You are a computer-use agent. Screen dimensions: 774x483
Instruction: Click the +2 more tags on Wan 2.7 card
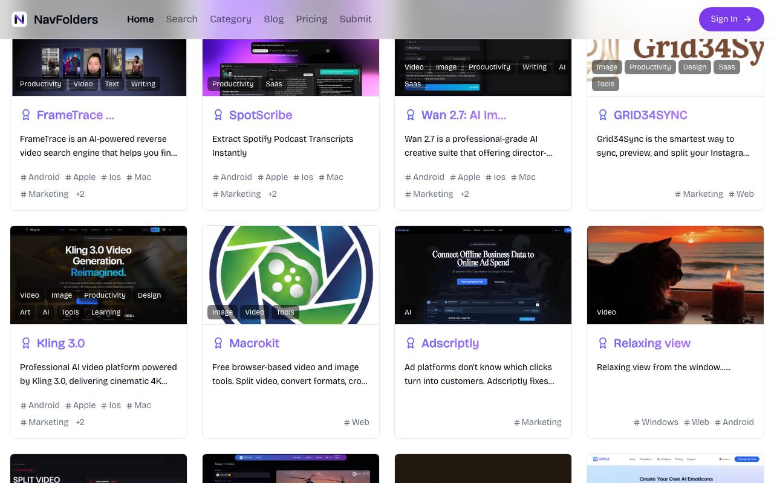(464, 194)
